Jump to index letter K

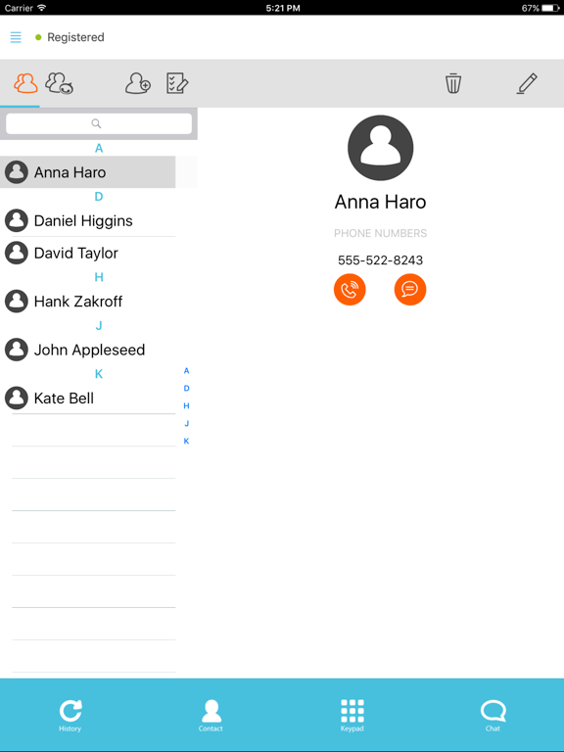(x=187, y=442)
